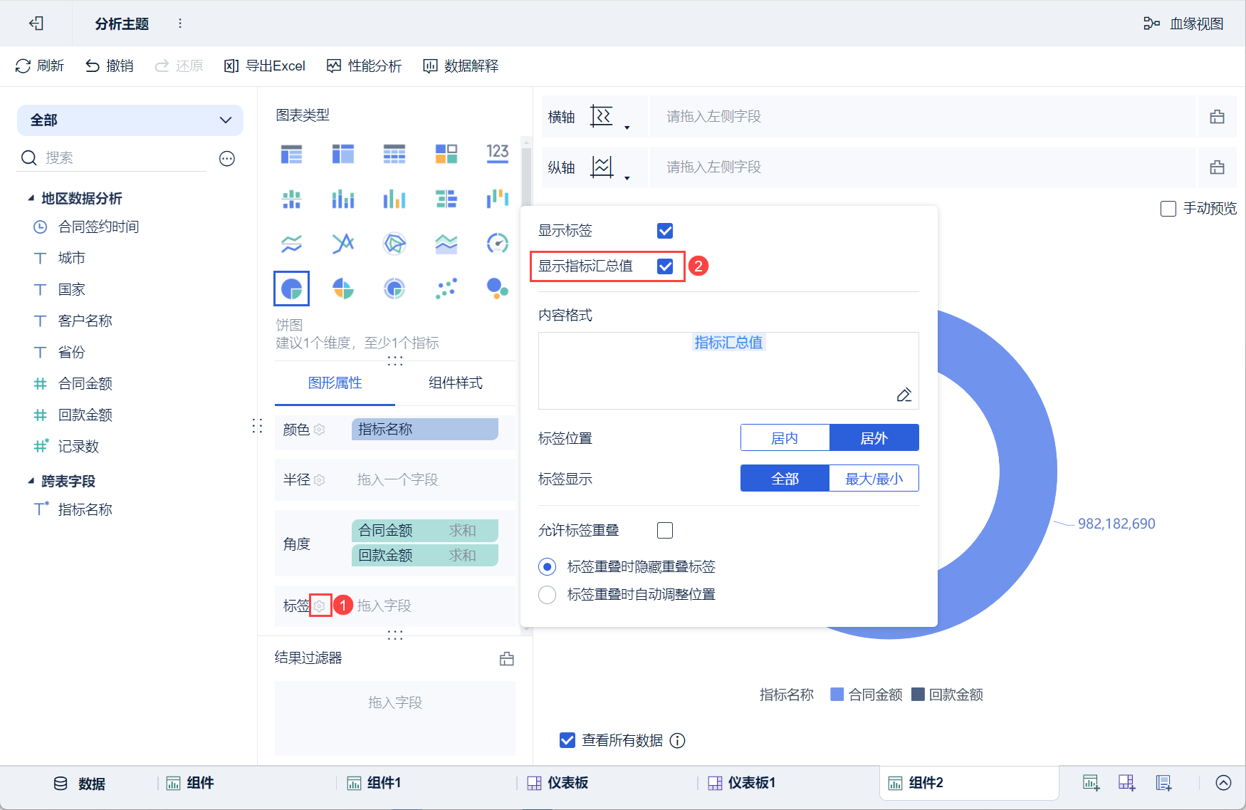This screenshot has height=810, width=1246.
Task: Enable the 允许标签重叠 checkbox
Action: click(665, 530)
